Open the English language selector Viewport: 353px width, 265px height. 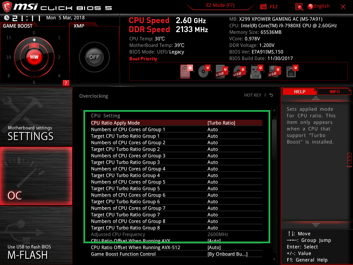[322, 6]
